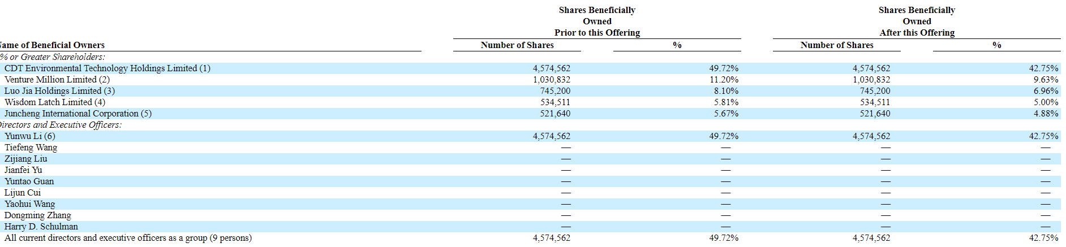The width and height of the screenshot is (1066, 247).
Task: Click the 'Dongming Zhang' name
Action: click(38, 215)
